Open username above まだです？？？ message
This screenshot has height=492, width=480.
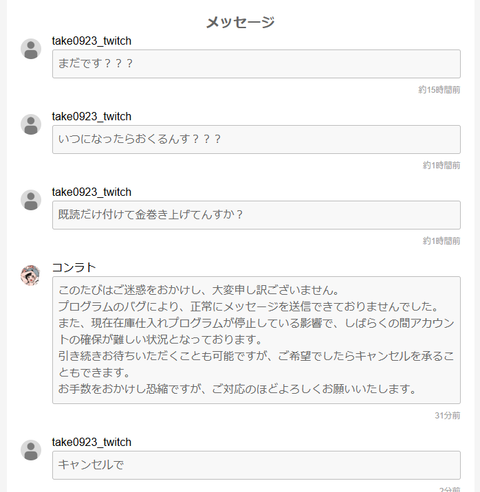click(x=91, y=41)
